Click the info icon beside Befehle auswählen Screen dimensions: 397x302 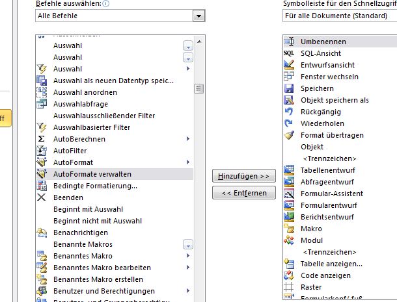pyautogui.click(x=106, y=3)
